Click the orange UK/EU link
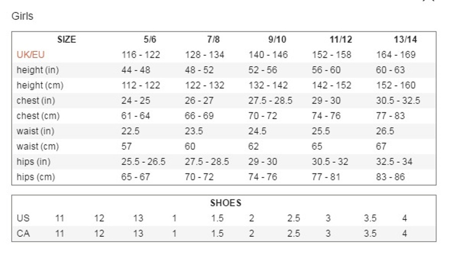452x259 pixels. pyautogui.click(x=30, y=55)
